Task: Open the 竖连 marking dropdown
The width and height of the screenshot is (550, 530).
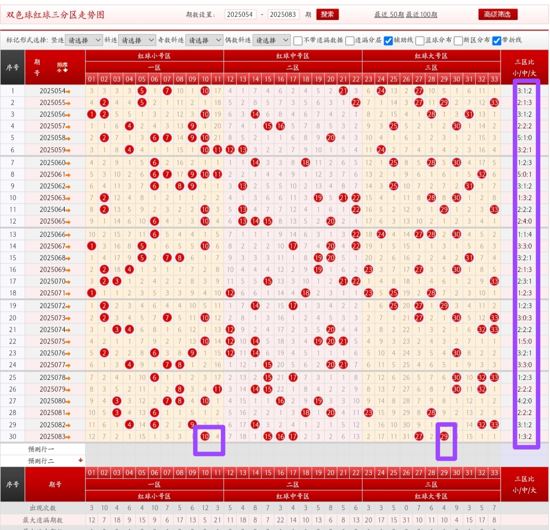Action: point(84,40)
